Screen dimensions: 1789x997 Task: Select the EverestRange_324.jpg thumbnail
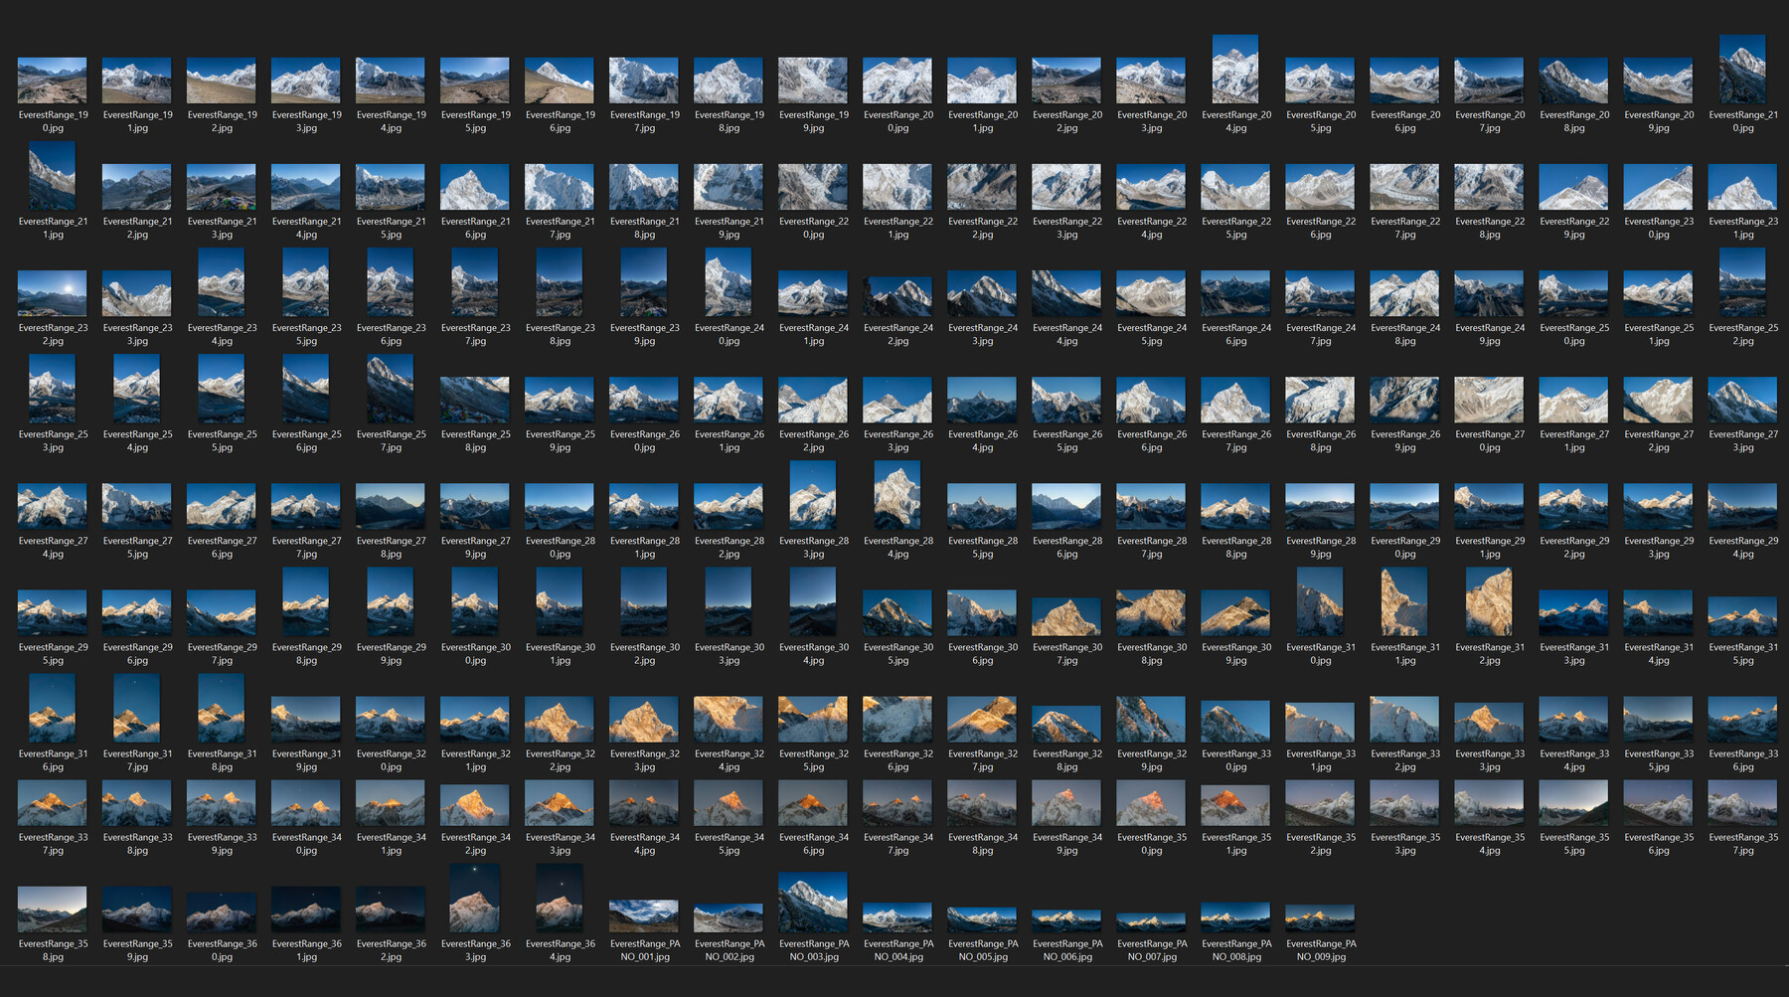pos(729,719)
